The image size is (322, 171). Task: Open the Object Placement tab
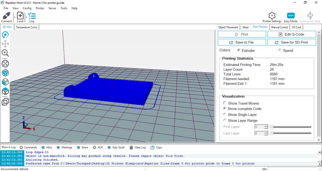point(228,27)
